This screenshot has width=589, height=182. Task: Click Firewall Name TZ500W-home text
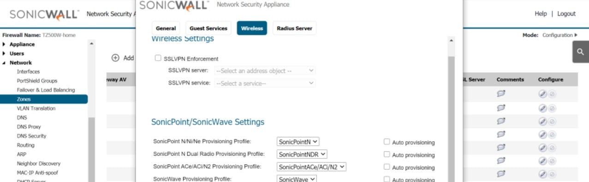coord(39,35)
